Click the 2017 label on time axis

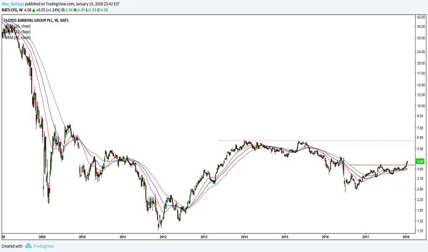coord(366,237)
